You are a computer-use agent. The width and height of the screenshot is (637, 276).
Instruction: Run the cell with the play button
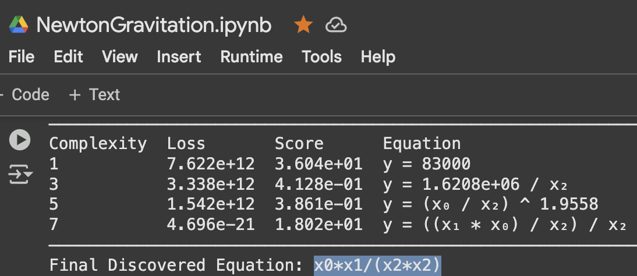coord(20,140)
